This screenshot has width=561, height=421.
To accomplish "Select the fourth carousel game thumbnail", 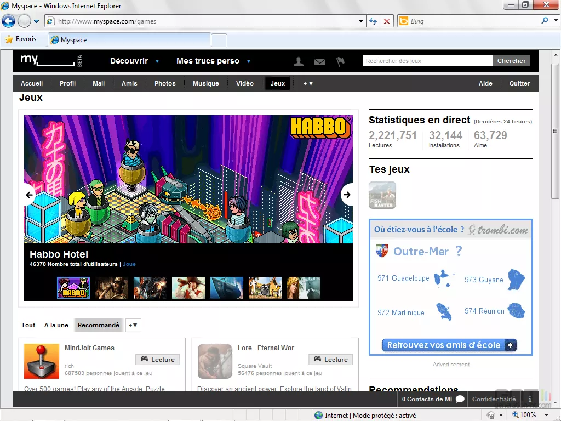I will [x=188, y=287].
